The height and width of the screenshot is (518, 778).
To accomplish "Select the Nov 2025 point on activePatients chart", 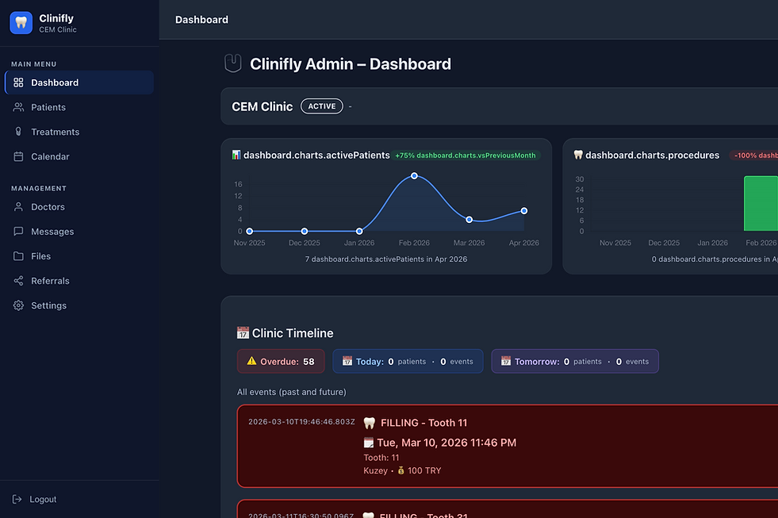I will [250, 231].
